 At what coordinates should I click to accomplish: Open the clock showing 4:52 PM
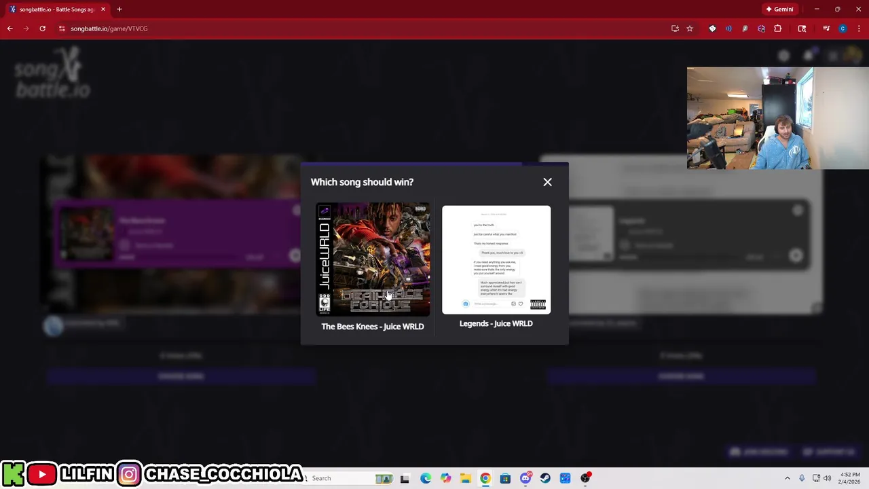(x=850, y=478)
